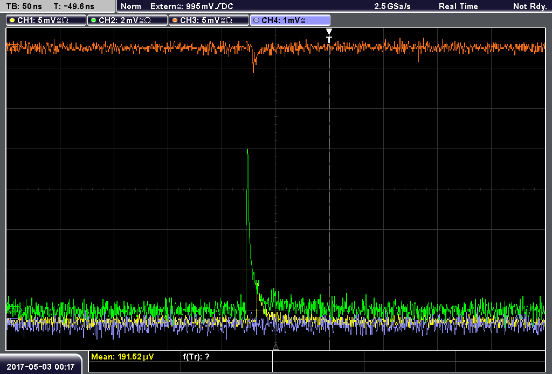Click the T: -49.6 ns trigger offset
This screenshot has width=552, height=374.
[74, 6]
